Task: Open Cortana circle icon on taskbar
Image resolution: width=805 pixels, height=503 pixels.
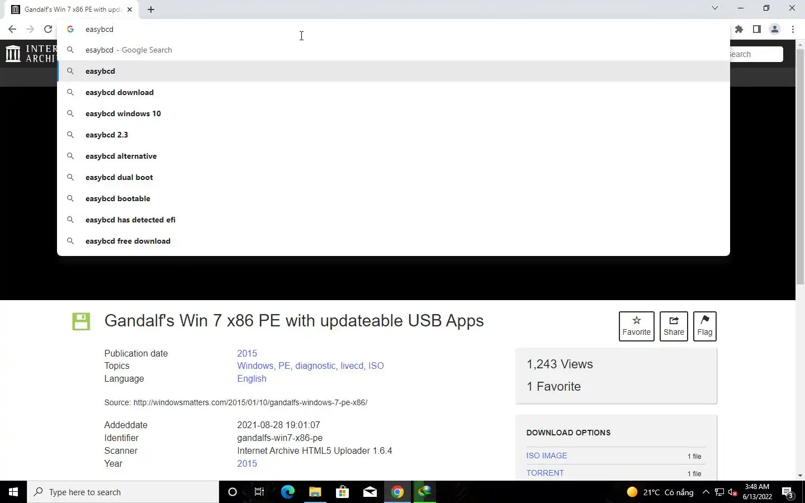Action: point(233,492)
